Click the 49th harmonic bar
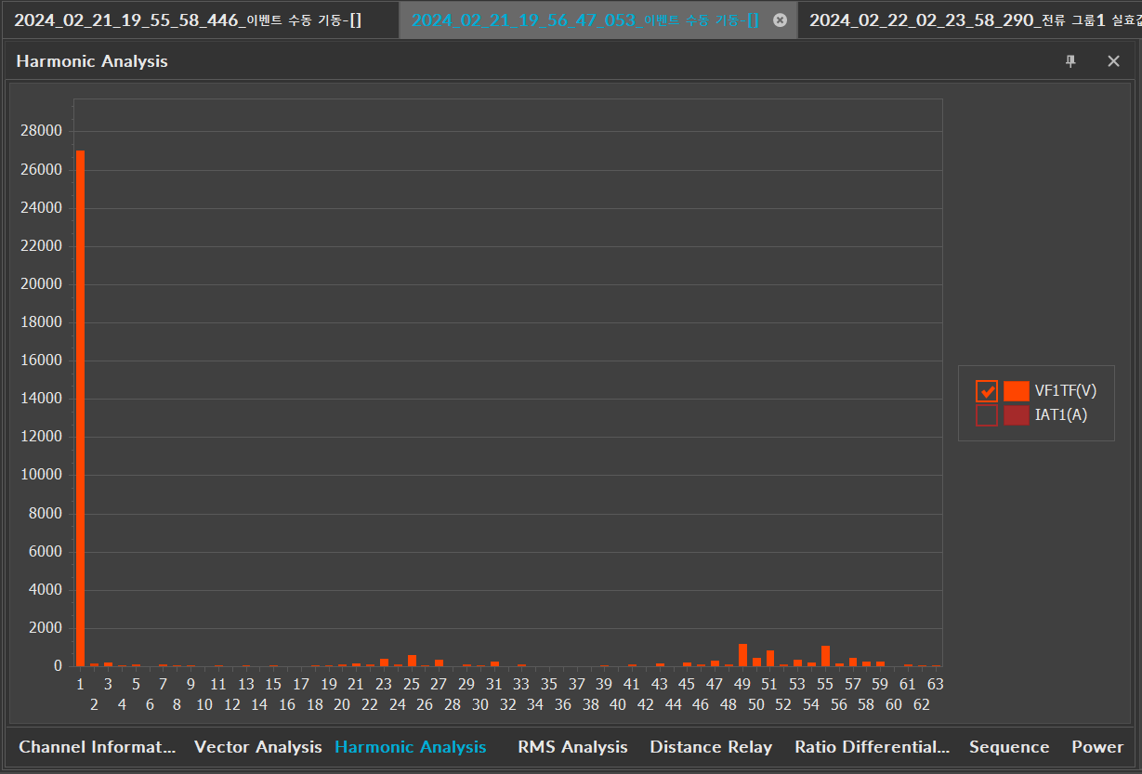Viewport: 1142px width, 774px height. [x=742, y=655]
